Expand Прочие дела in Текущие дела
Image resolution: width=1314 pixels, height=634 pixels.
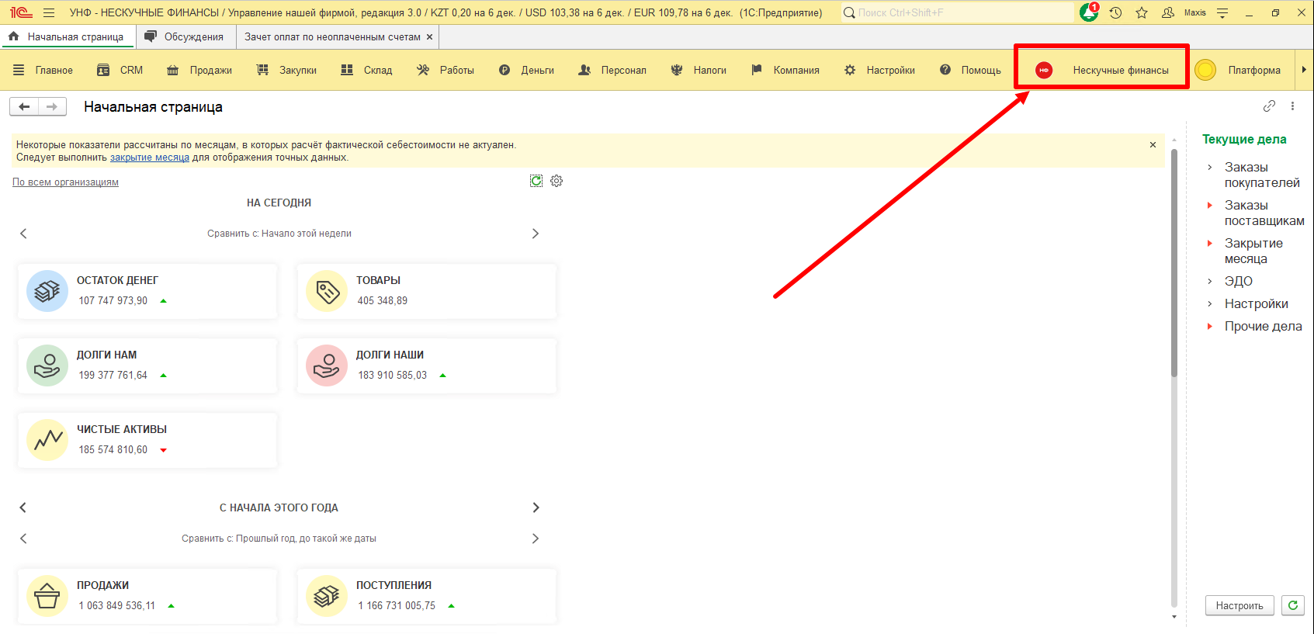pyautogui.click(x=1209, y=327)
